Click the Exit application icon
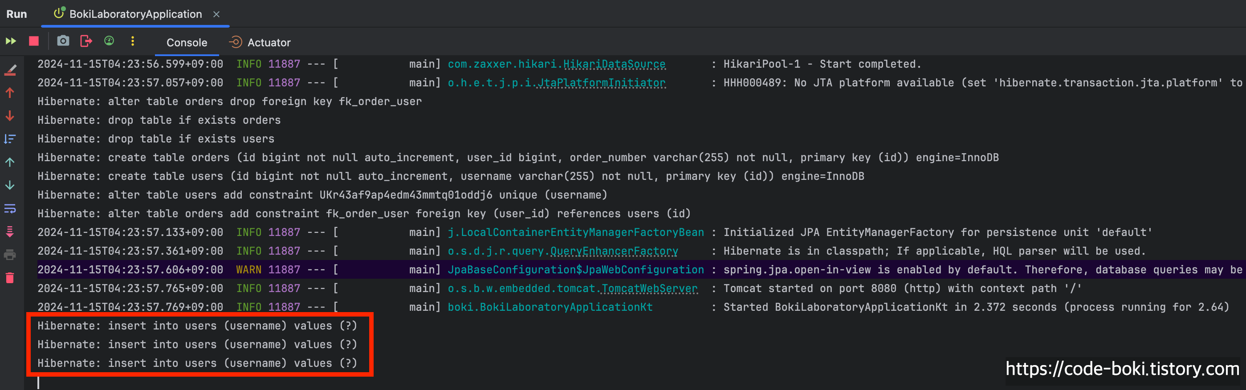The width and height of the screenshot is (1246, 390). tap(86, 41)
